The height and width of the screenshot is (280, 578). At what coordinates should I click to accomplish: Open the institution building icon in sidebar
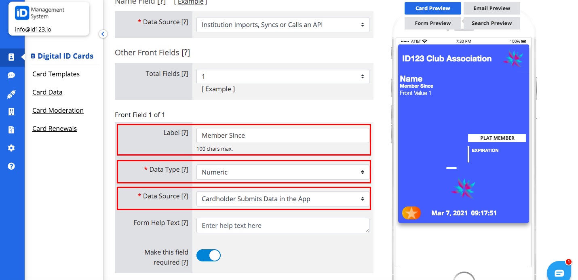[x=12, y=112]
